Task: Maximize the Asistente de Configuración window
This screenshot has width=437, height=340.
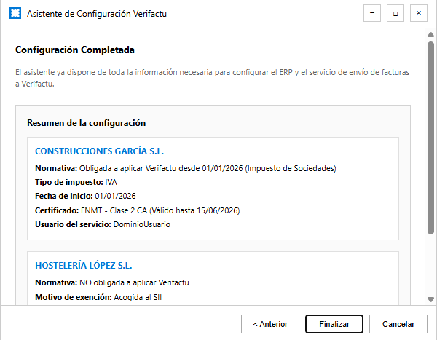Action: [x=395, y=13]
